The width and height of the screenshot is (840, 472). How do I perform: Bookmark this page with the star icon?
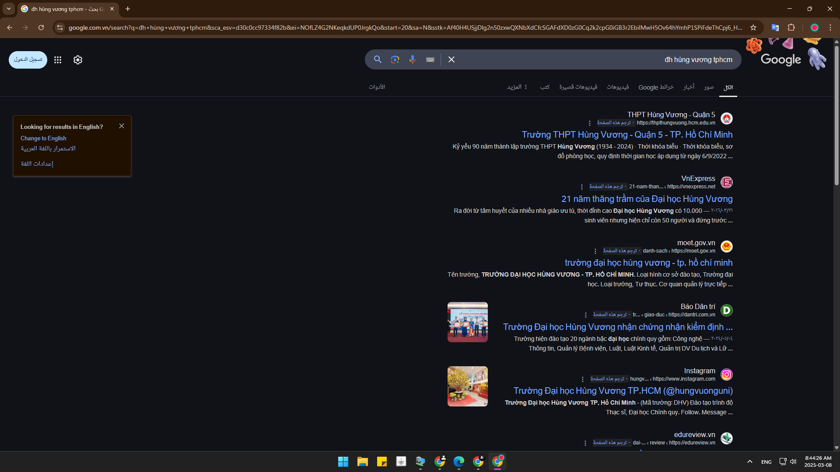[x=753, y=28]
